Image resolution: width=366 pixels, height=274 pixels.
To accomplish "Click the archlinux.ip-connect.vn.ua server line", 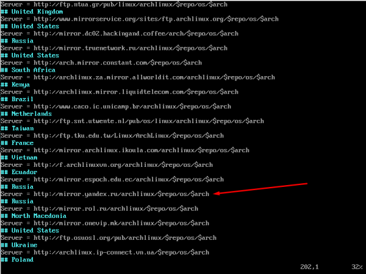I will tap(105, 252).
